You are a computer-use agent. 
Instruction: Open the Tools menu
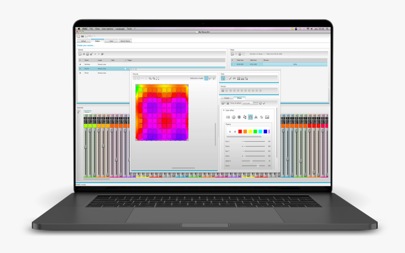click(130, 29)
